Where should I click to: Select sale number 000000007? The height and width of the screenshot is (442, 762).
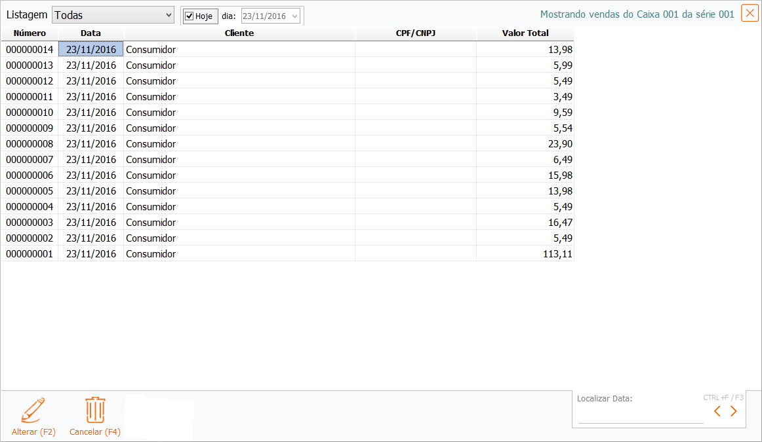pyautogui.click(x=30, y=160)
